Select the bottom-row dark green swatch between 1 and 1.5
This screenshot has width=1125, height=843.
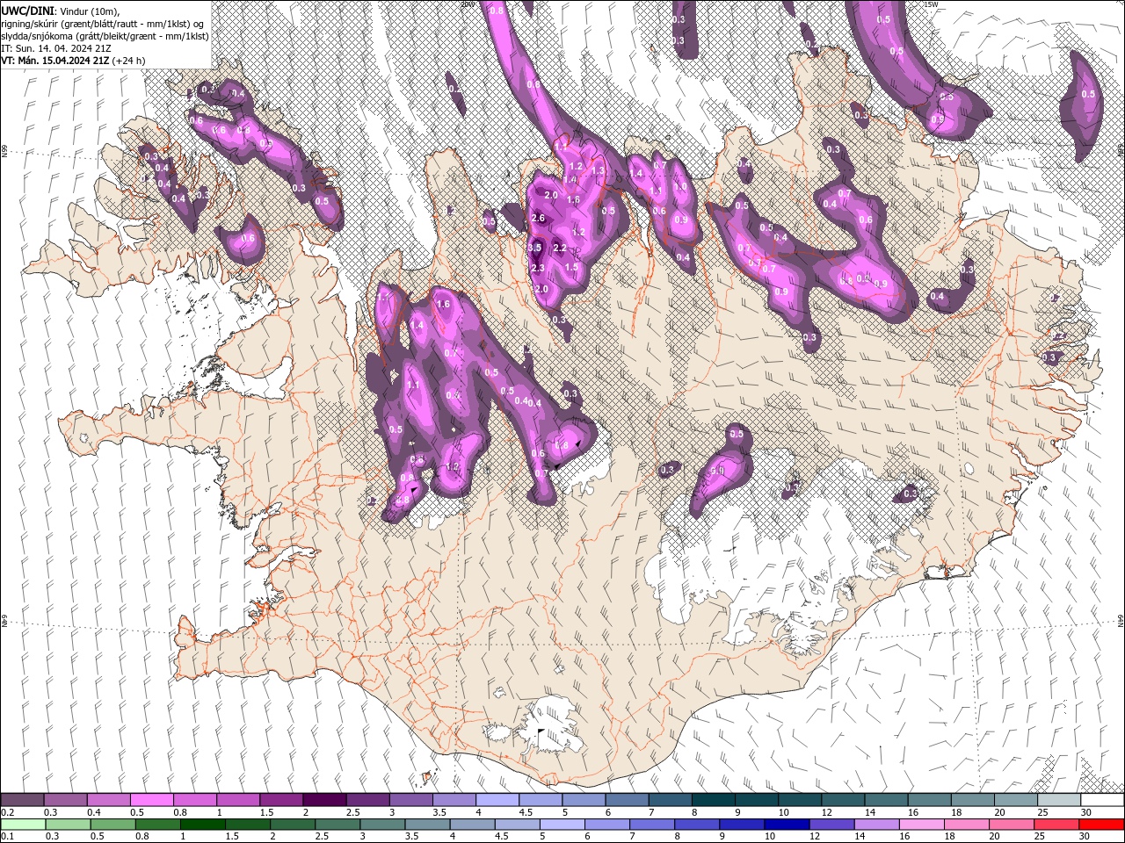tap(201, 825)
